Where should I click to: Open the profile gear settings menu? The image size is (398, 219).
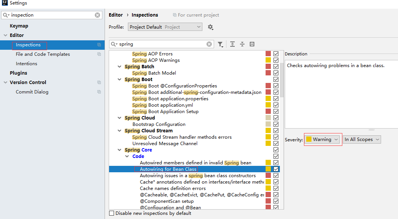(210, 27)
